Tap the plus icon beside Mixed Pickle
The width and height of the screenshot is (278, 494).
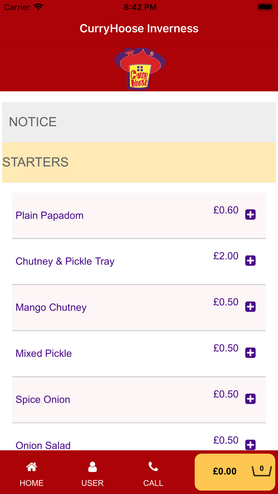(x=250, y=353)
